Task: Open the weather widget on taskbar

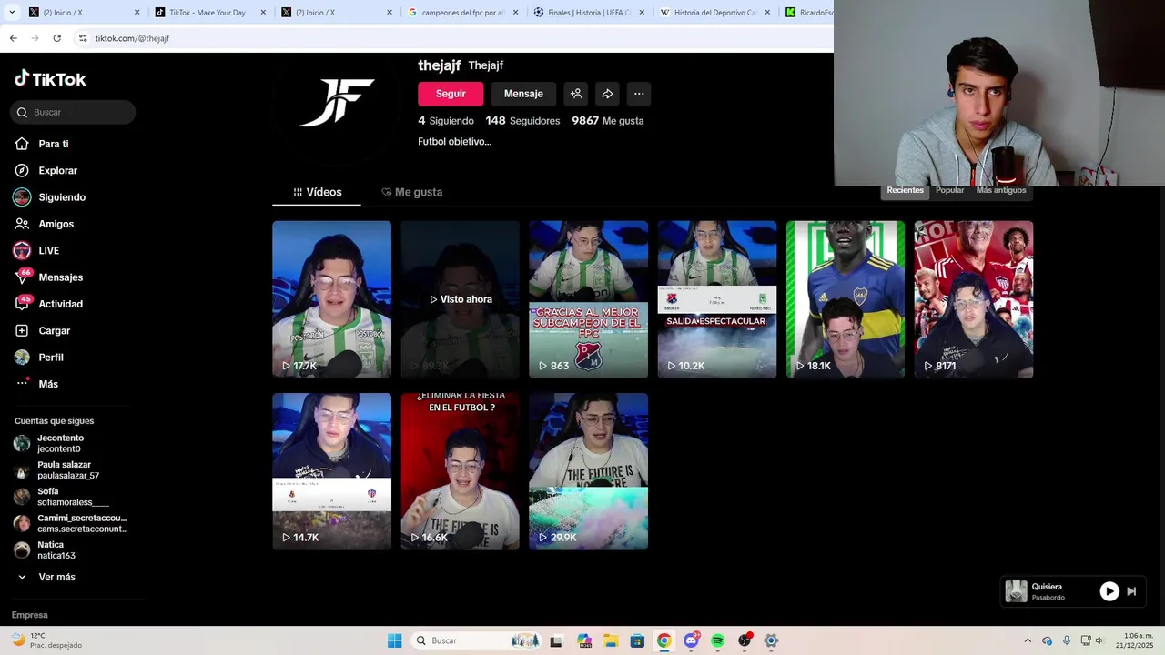Action: (x=46, y=640)
